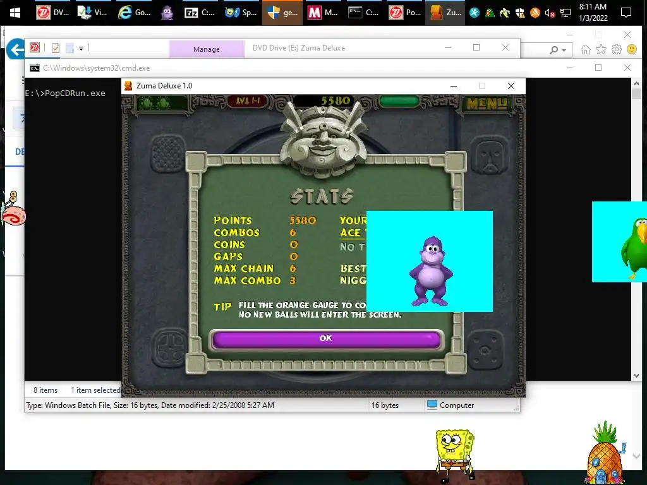The height and width of the screenshot is (485, 647).
Task: Switch to the Vi... taskbar app
Action: pyautogui.click(x=93, y=13)
